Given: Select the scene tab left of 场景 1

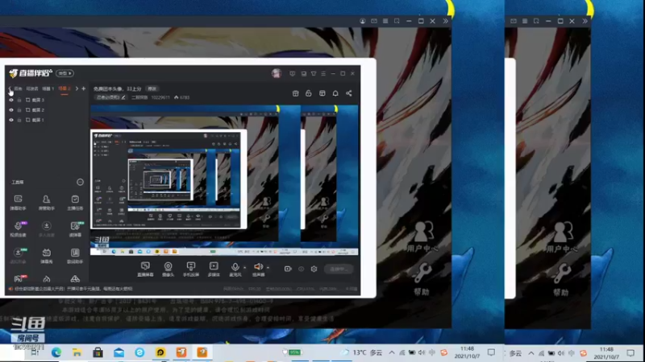Looking at the screenshot, I should [32, 88].
